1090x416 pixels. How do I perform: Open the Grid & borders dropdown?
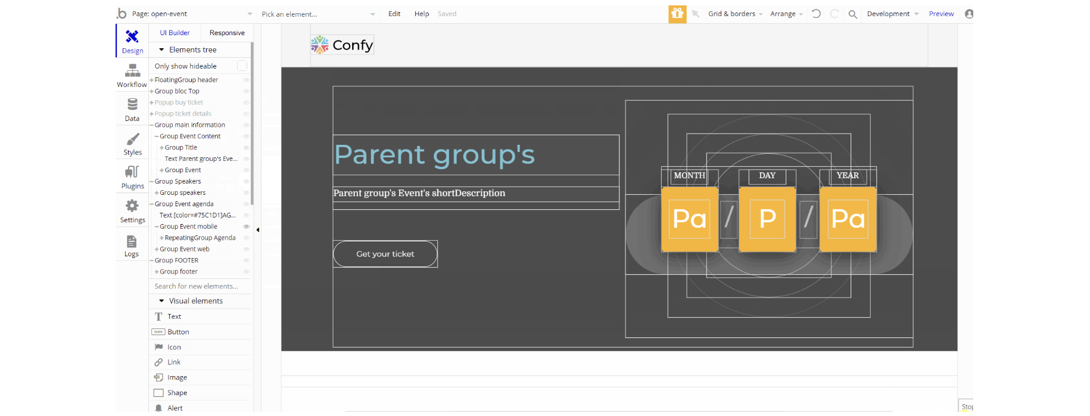click(735, 14)
